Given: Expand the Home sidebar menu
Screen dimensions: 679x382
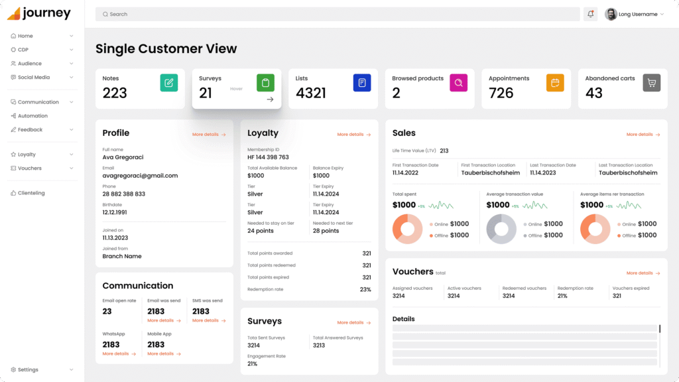Looking at the screenshot, I should point(71,36).
